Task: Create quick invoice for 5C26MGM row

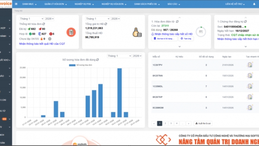Action: (250, 108)
